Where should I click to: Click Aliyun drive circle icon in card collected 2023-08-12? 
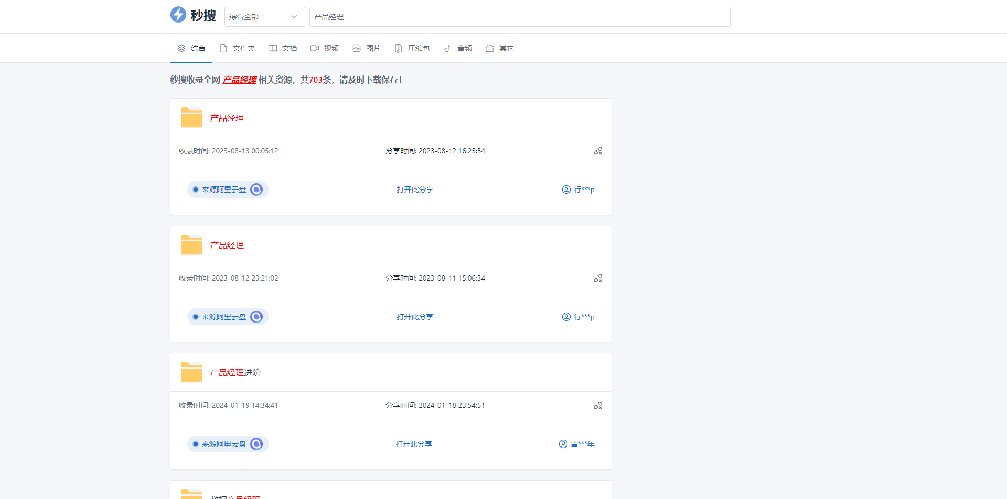[x=256, y=317]
